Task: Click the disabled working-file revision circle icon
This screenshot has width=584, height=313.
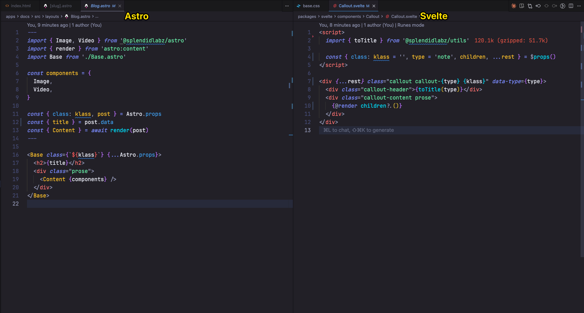Action: click(x=546, y=6)
